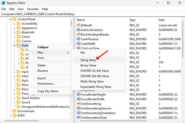The height and width of the screenshot is (123, 185).
Task: Select Rename in the context menu
Action: (50, 71)
